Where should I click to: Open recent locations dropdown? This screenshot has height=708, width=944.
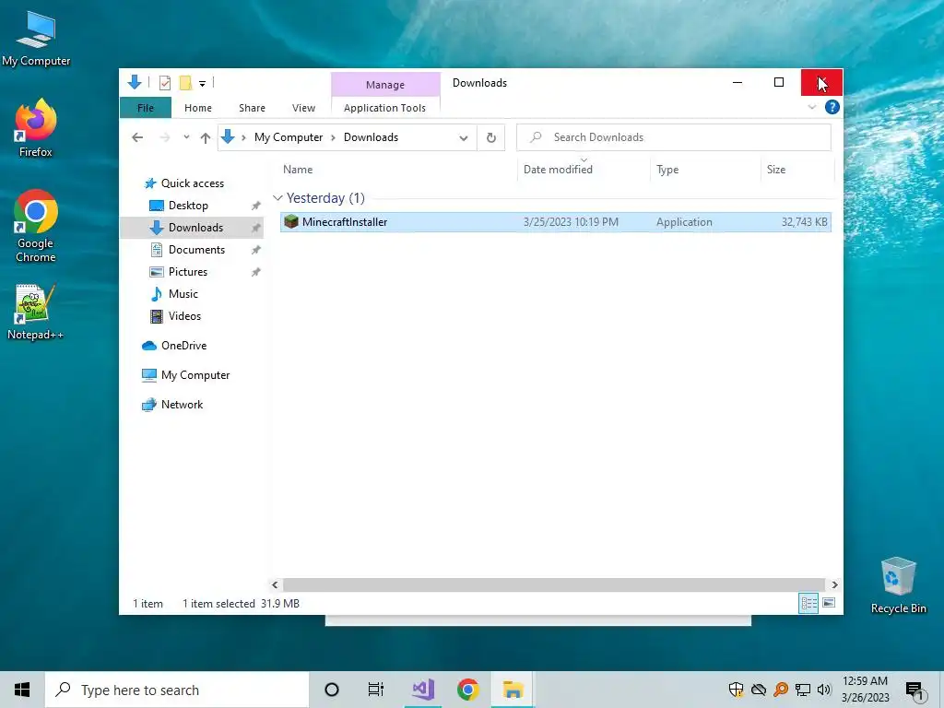[x=186, y=137]
